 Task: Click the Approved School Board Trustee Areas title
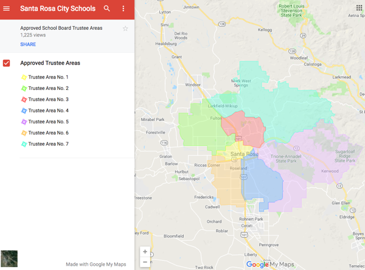61,28
